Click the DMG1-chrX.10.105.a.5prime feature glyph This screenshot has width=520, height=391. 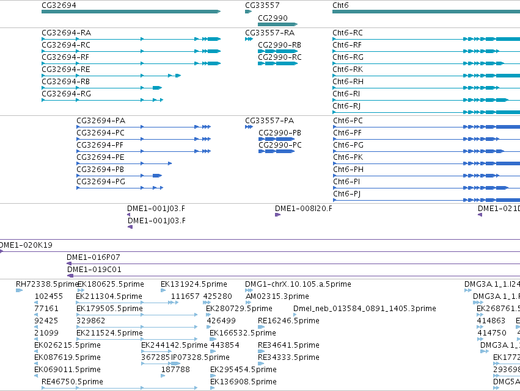pos(249,291)
